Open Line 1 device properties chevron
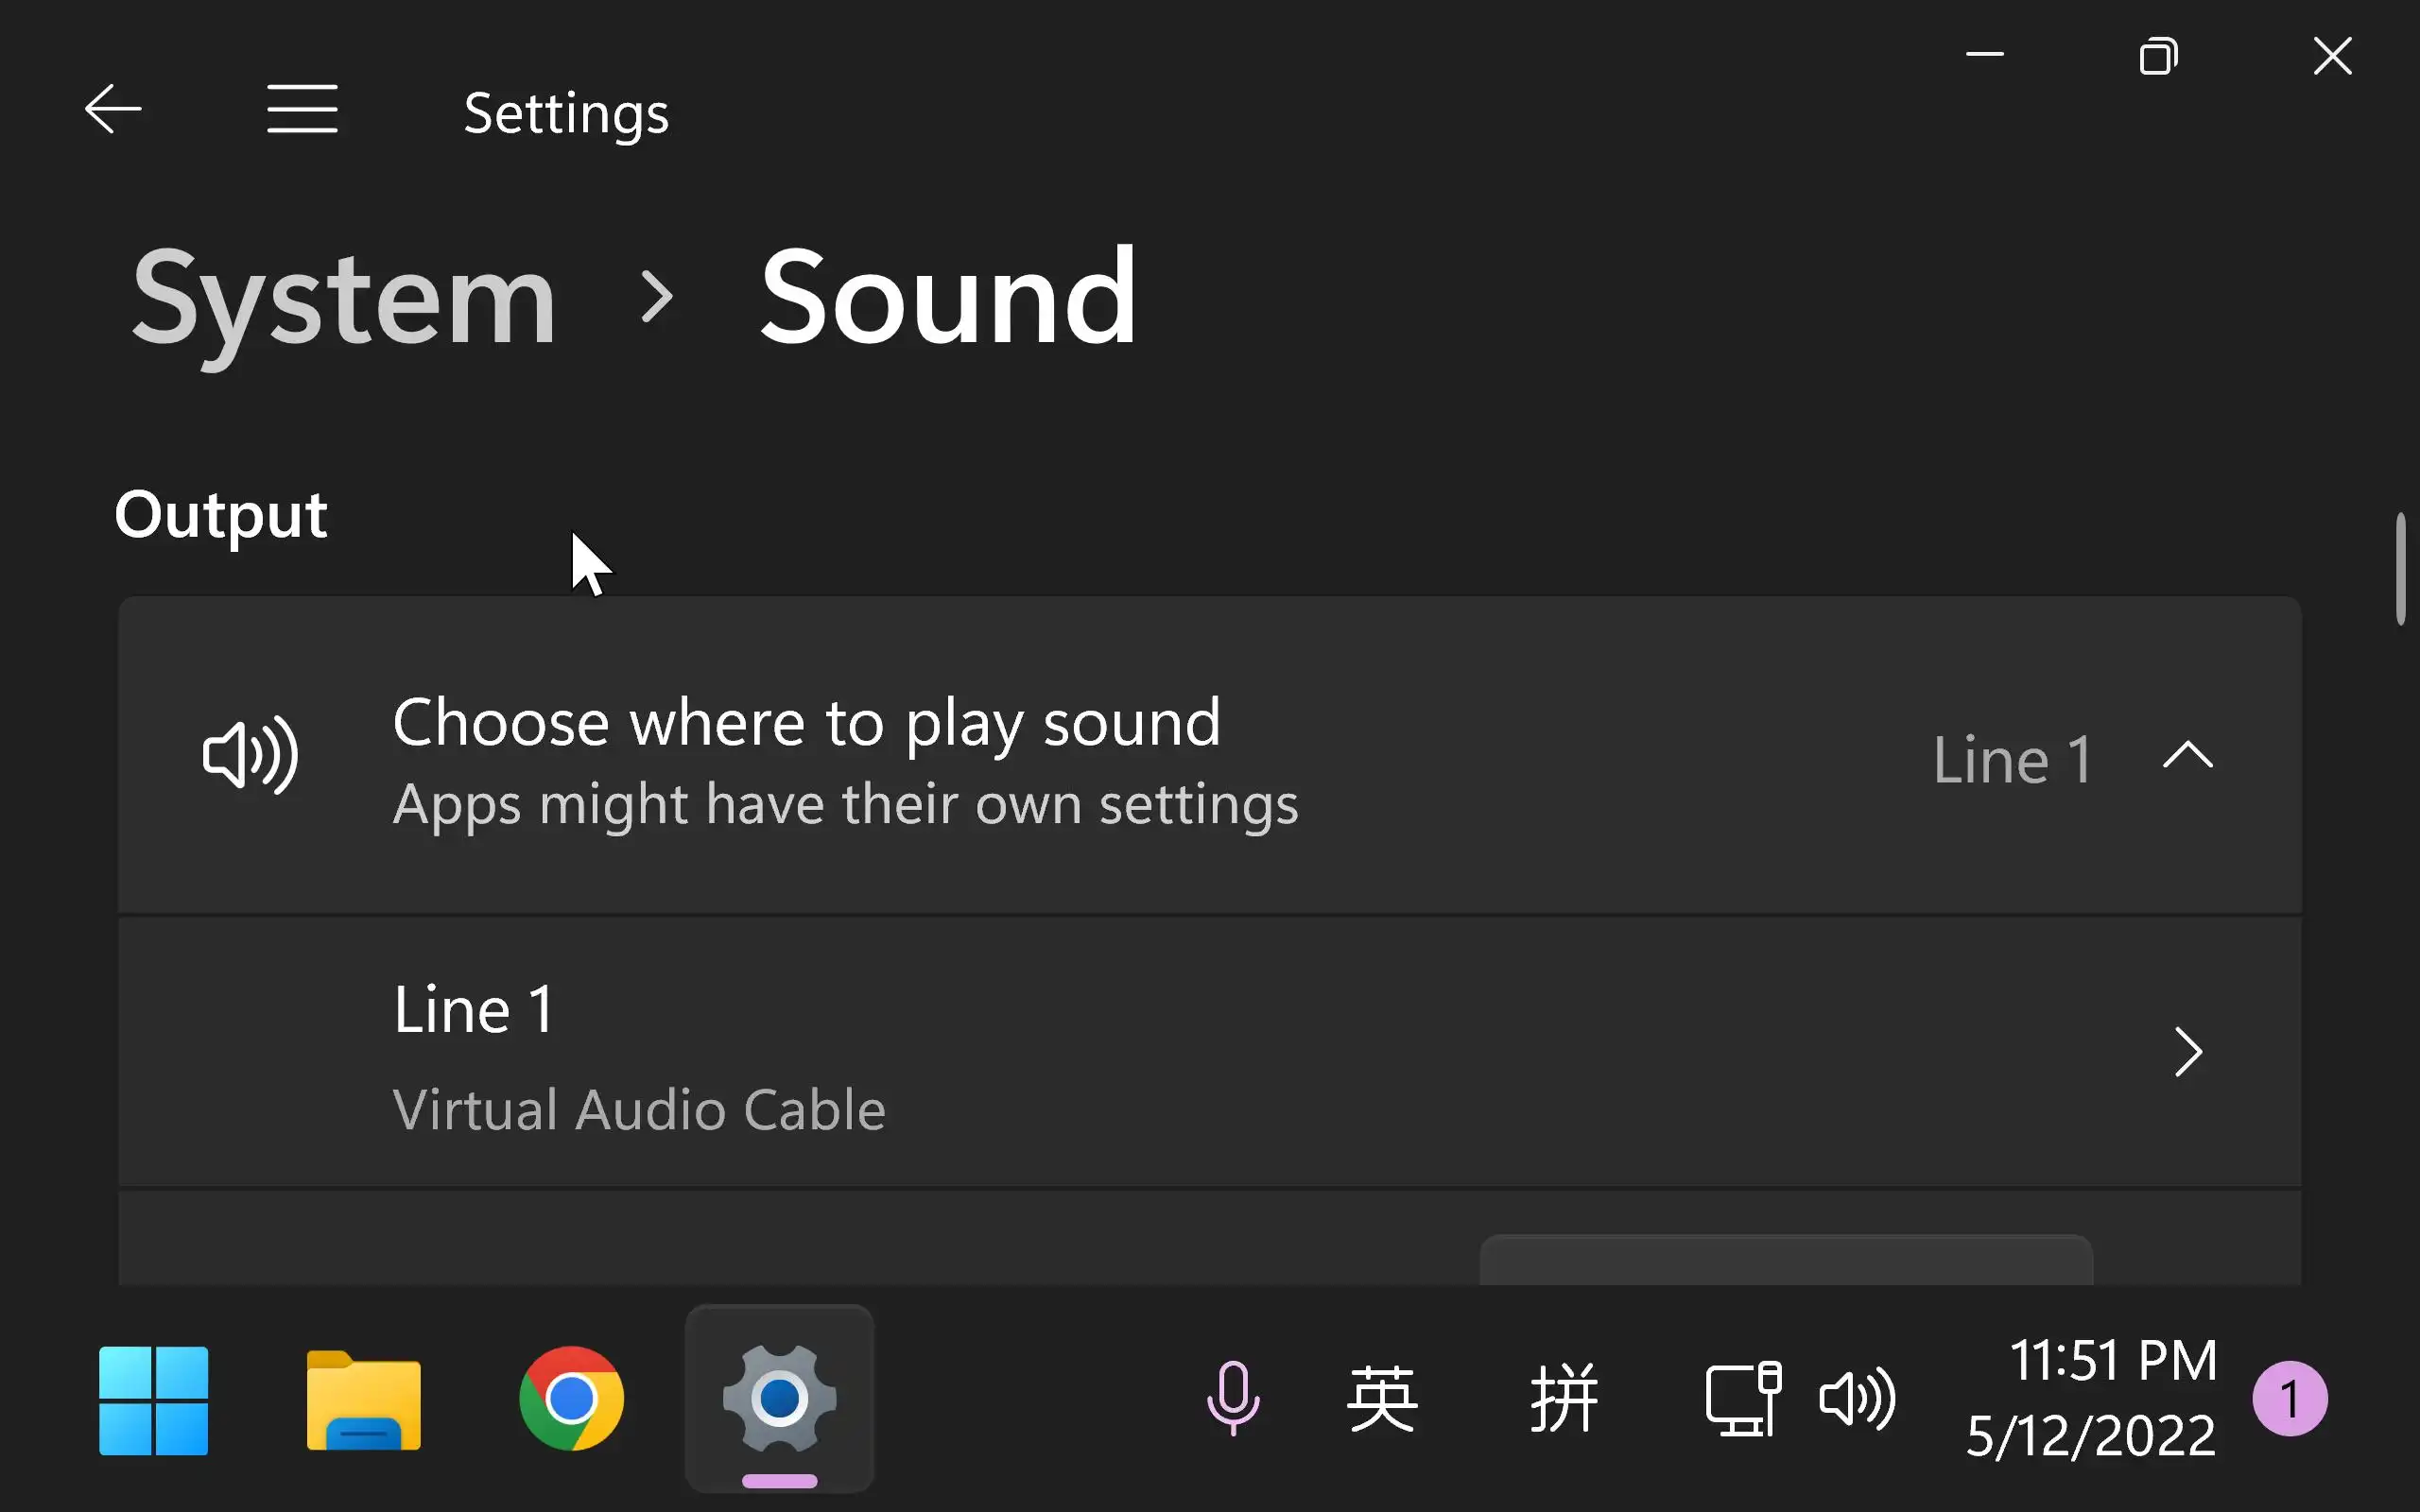The width and height of the screenshot is (2420, 1512). coord(2187,1052)
